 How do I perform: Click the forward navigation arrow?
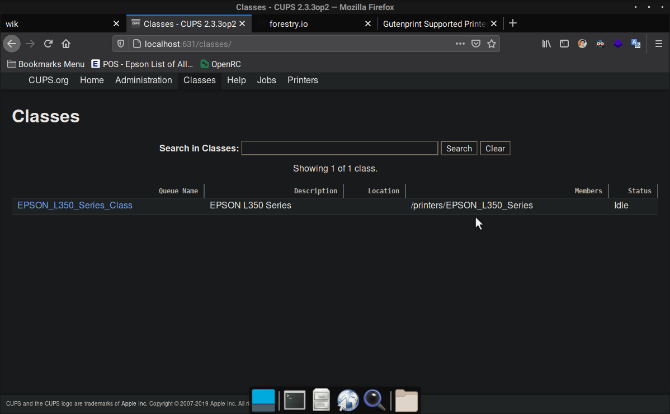coord(30,44)
